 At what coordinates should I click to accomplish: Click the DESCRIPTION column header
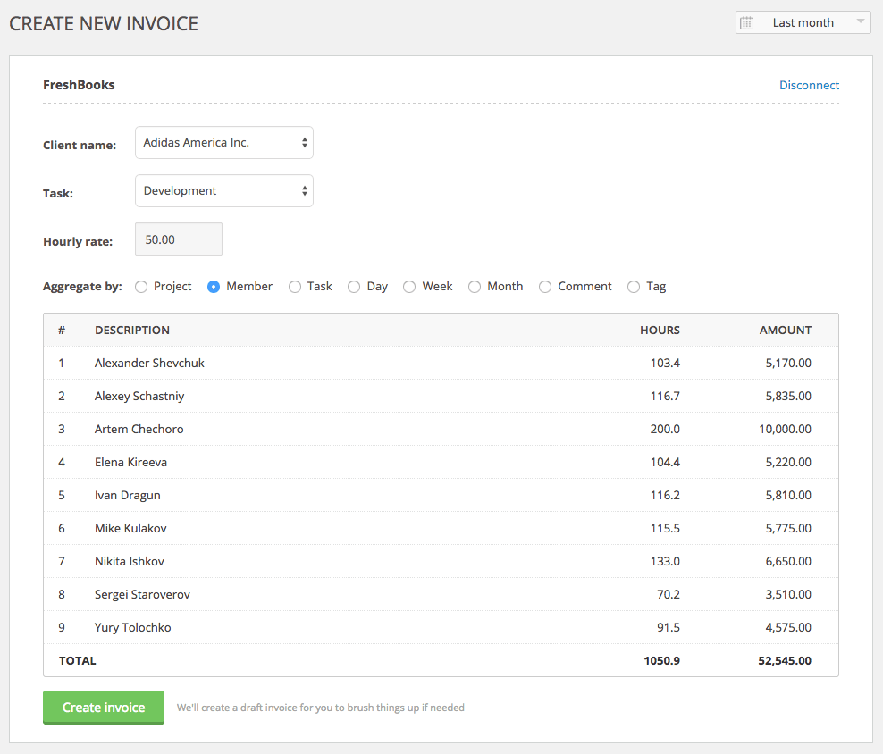coord(132,331)
